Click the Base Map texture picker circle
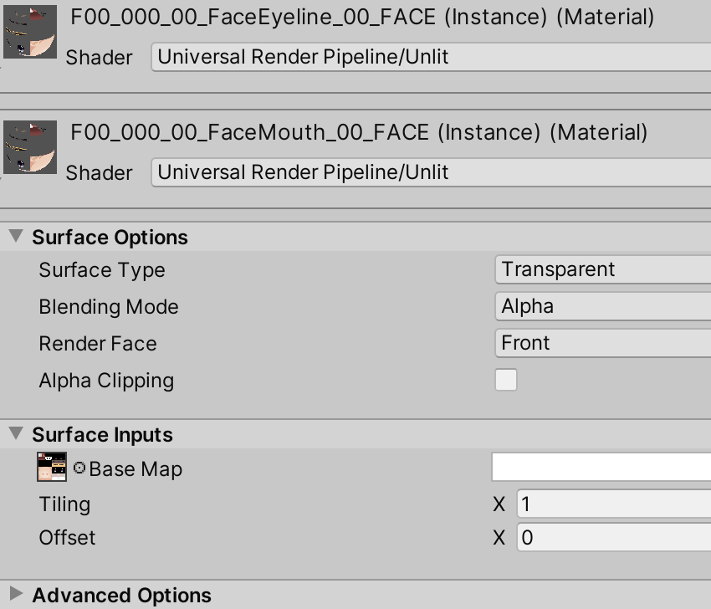Viewport: 711px width, 609px height. point(79,468)
